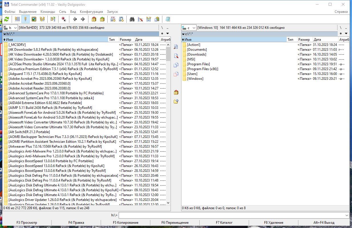Toggle the thumbnails view toolbar button
This screenshot has height=228, width=352.
click(x=34, y=19)
